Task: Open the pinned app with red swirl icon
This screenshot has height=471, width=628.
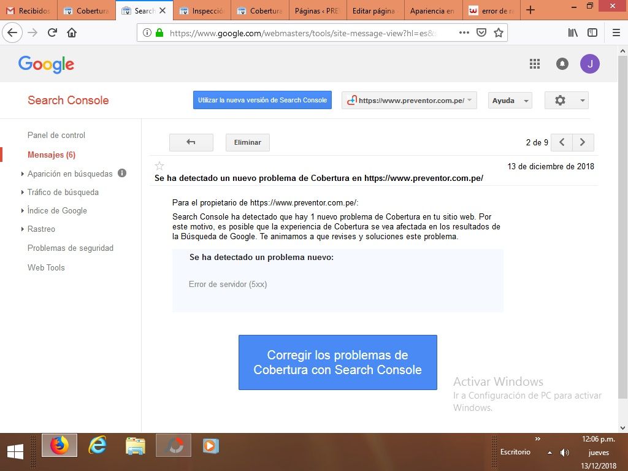Action: (x=174, y=445)
